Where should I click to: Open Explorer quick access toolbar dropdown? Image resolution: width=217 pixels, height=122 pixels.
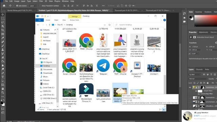pos(48,16)
